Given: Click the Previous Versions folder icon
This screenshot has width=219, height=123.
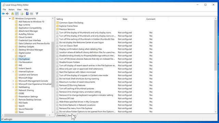Looking at the screenshot, I should click(x=57, y=29).
